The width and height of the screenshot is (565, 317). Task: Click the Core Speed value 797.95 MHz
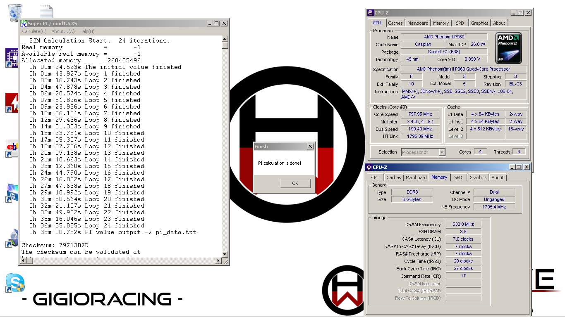coord(419,114)
